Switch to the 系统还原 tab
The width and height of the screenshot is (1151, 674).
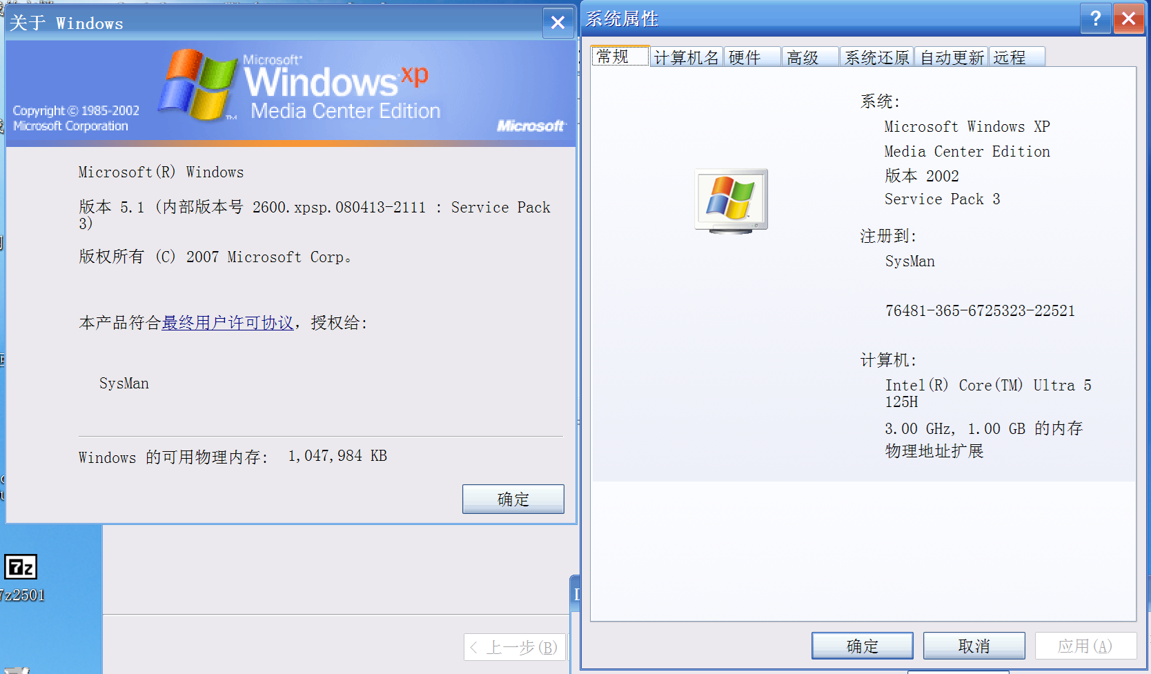pos(876,57)
